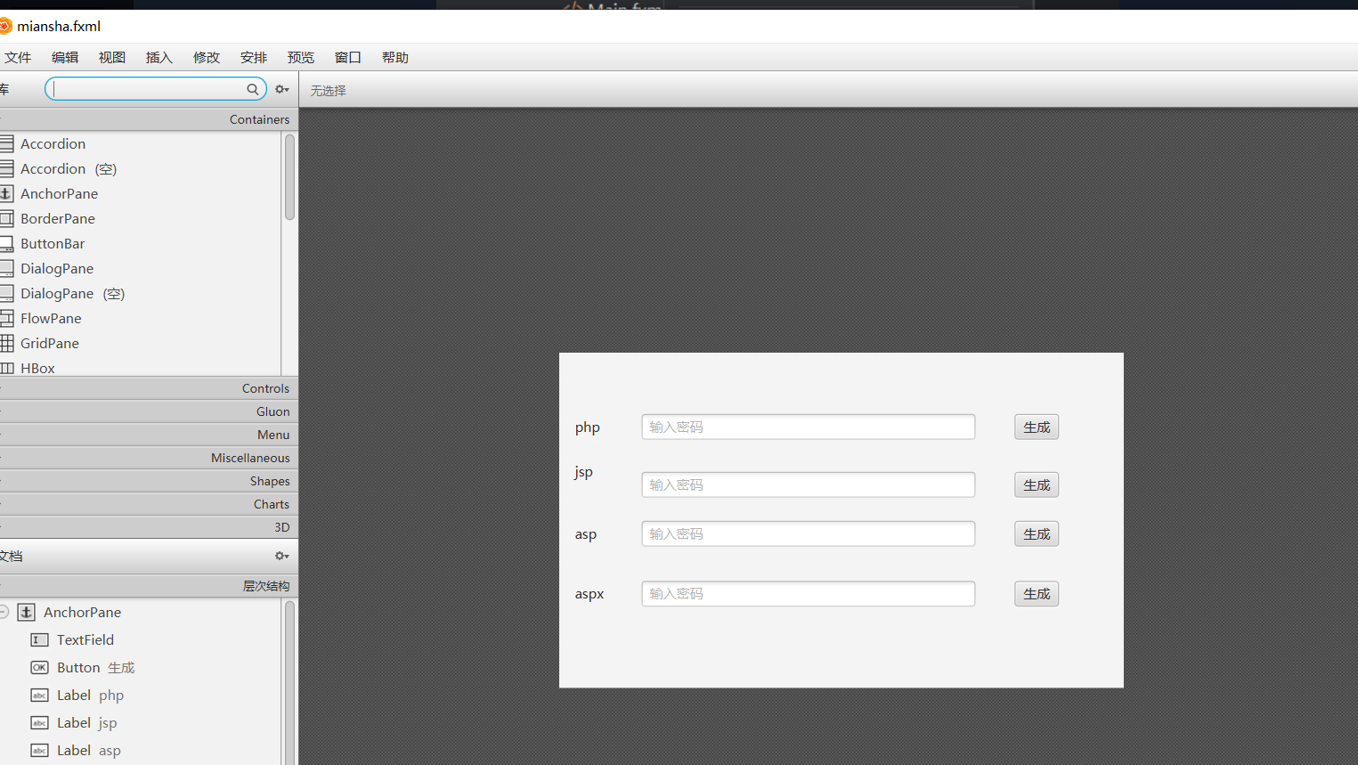Expand the Shapes library section

coord(149,481)
